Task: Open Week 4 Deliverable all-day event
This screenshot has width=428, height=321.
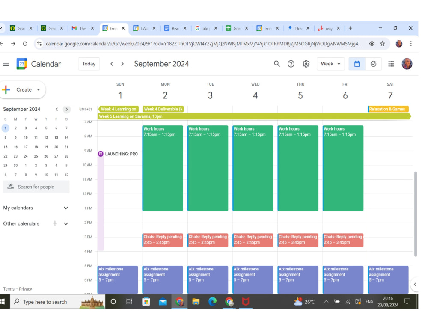Action: (163, 109)
